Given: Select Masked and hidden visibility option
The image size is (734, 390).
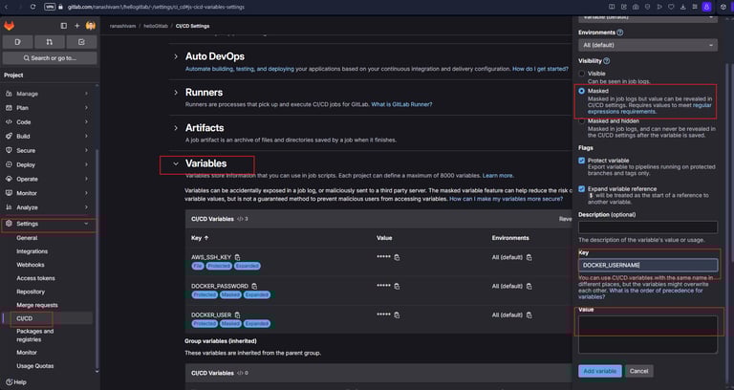Looking at the screenshot, I should click(582, 120).
